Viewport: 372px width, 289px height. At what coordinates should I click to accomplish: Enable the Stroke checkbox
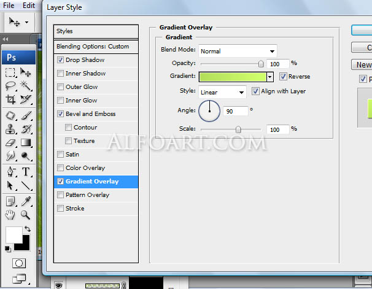pos(60,209)
